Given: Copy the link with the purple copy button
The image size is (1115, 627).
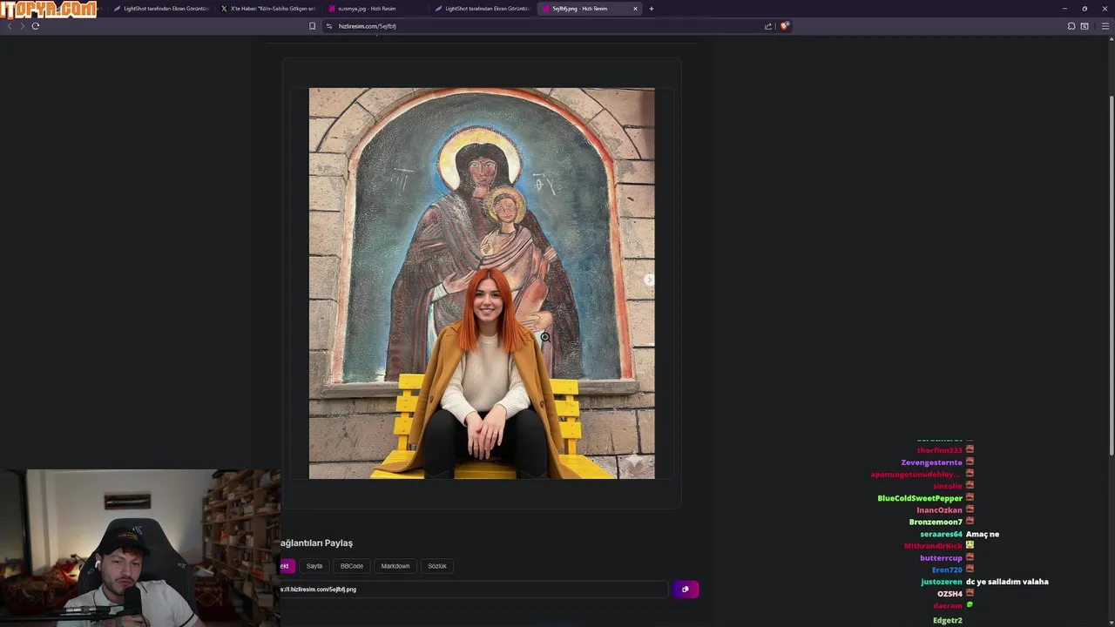Looking at the screenshot, I should tap(686, 590).
